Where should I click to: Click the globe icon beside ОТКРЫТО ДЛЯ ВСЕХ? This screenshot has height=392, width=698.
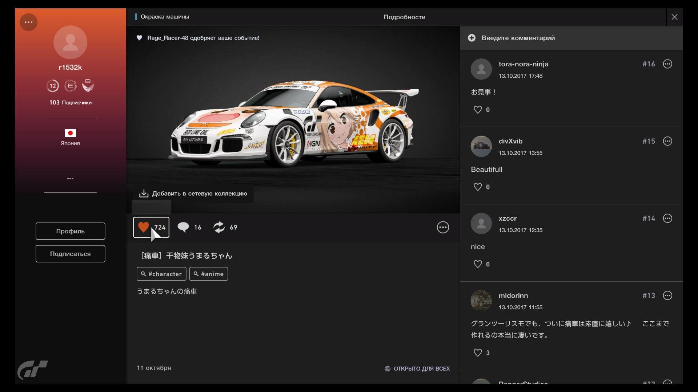coord(388,368)
